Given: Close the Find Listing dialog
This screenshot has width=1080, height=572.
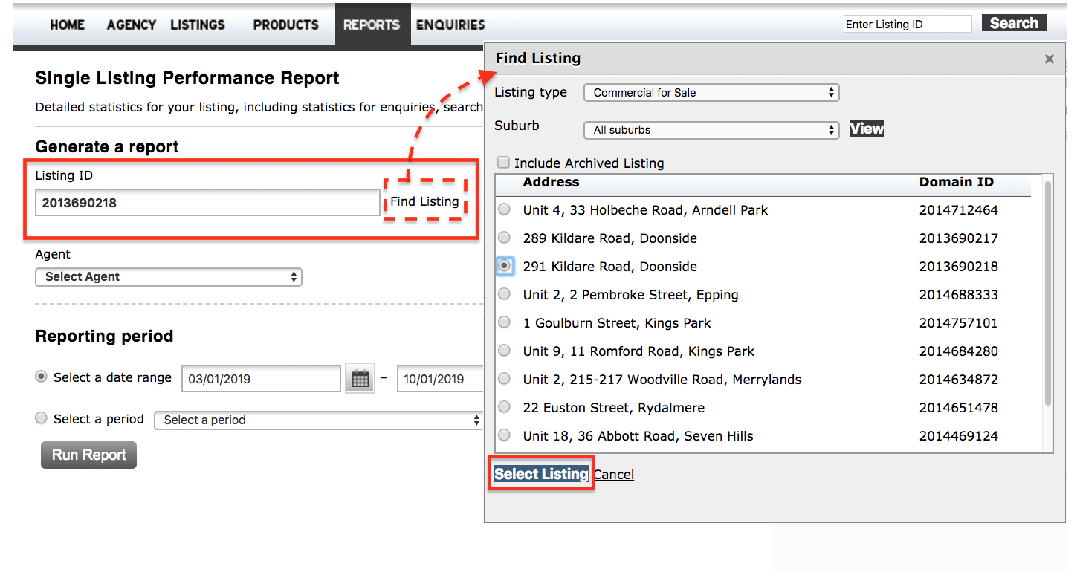Looking at the screenshot, I should pyautogui.click(x=1050, y=59).
